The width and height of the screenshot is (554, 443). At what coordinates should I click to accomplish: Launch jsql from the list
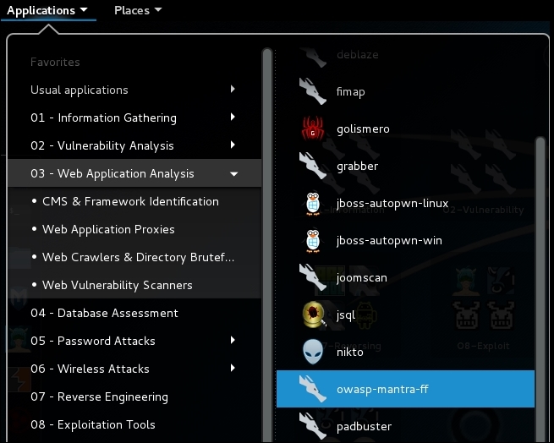405,314
